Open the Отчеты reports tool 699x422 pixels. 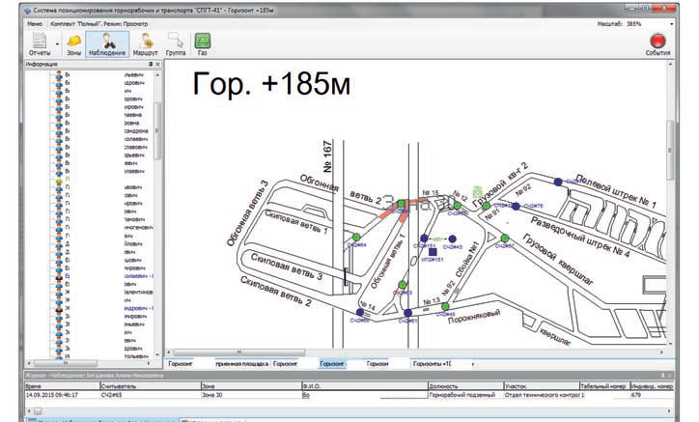(x=40, y=44)
